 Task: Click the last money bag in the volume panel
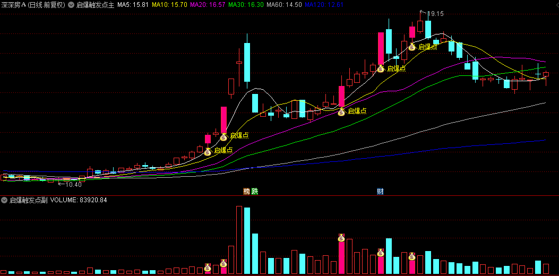[x=412, y=256]
